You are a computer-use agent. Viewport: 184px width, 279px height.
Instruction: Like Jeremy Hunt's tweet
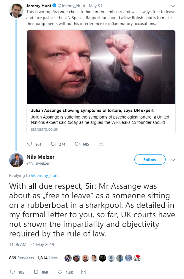77,144
